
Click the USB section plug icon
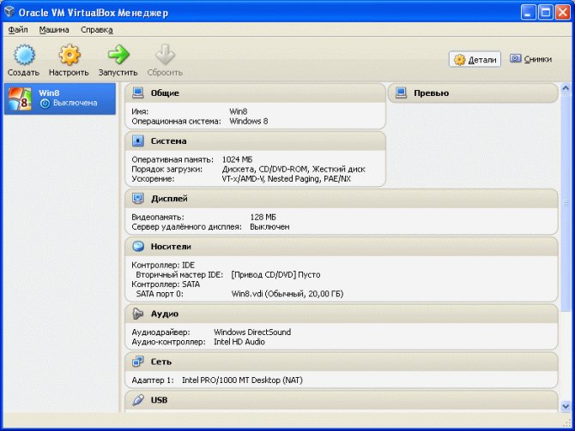[138, 400]
